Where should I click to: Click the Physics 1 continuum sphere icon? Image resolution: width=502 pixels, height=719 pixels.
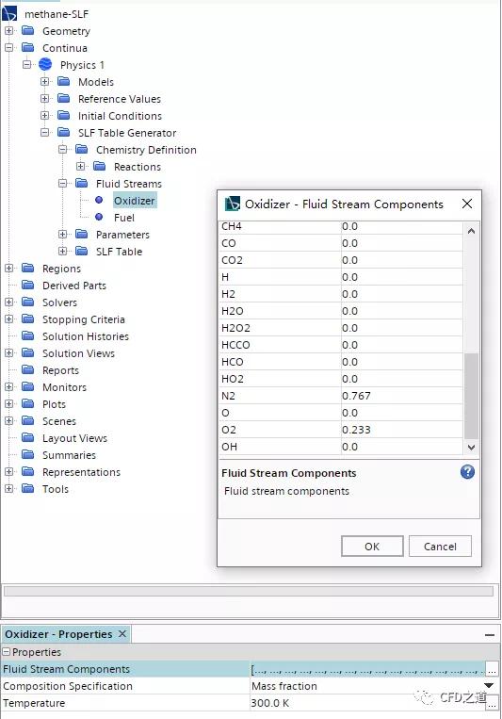[x=45, y=65]
